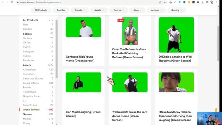Image resolution: width=222 pixels, height=125 pixels.
Task: Open the Extensions puzzle piece menu
Action: click(x=198, y=2)
